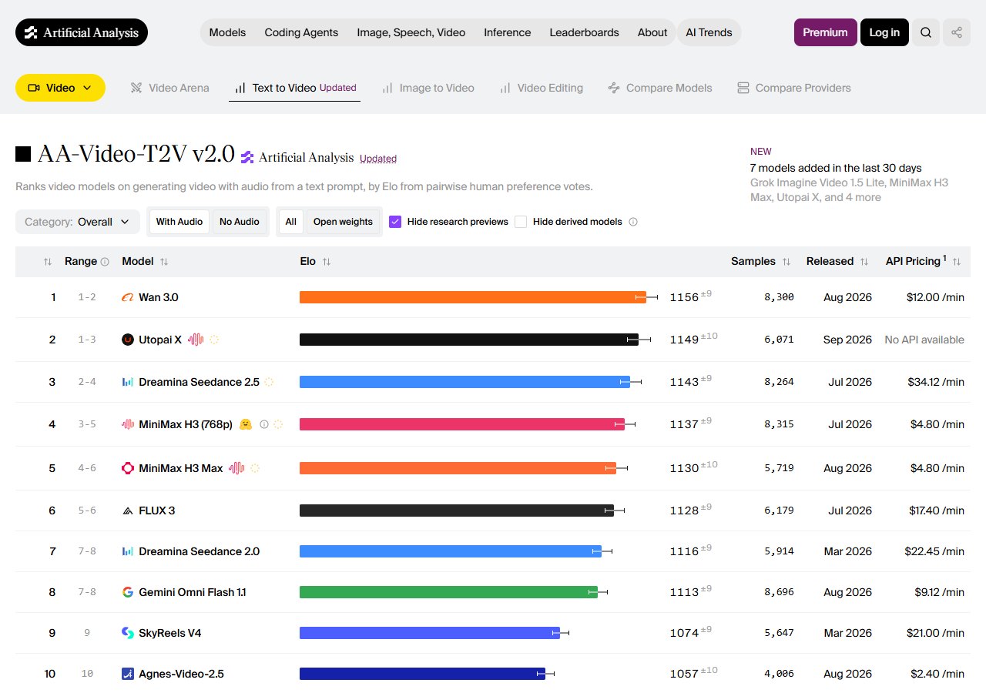Click the SkyReels V4 model name
Screen dimensions: 986x693
(170, 633)
